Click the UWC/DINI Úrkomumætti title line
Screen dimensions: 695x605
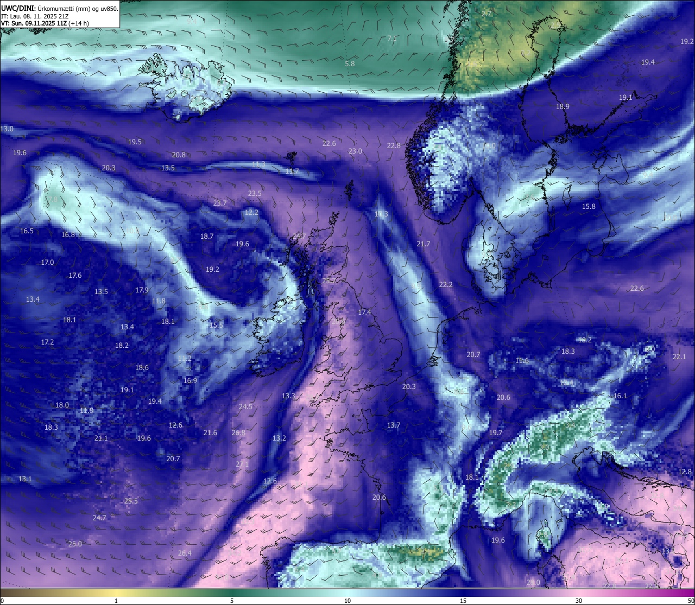(60, 9)
